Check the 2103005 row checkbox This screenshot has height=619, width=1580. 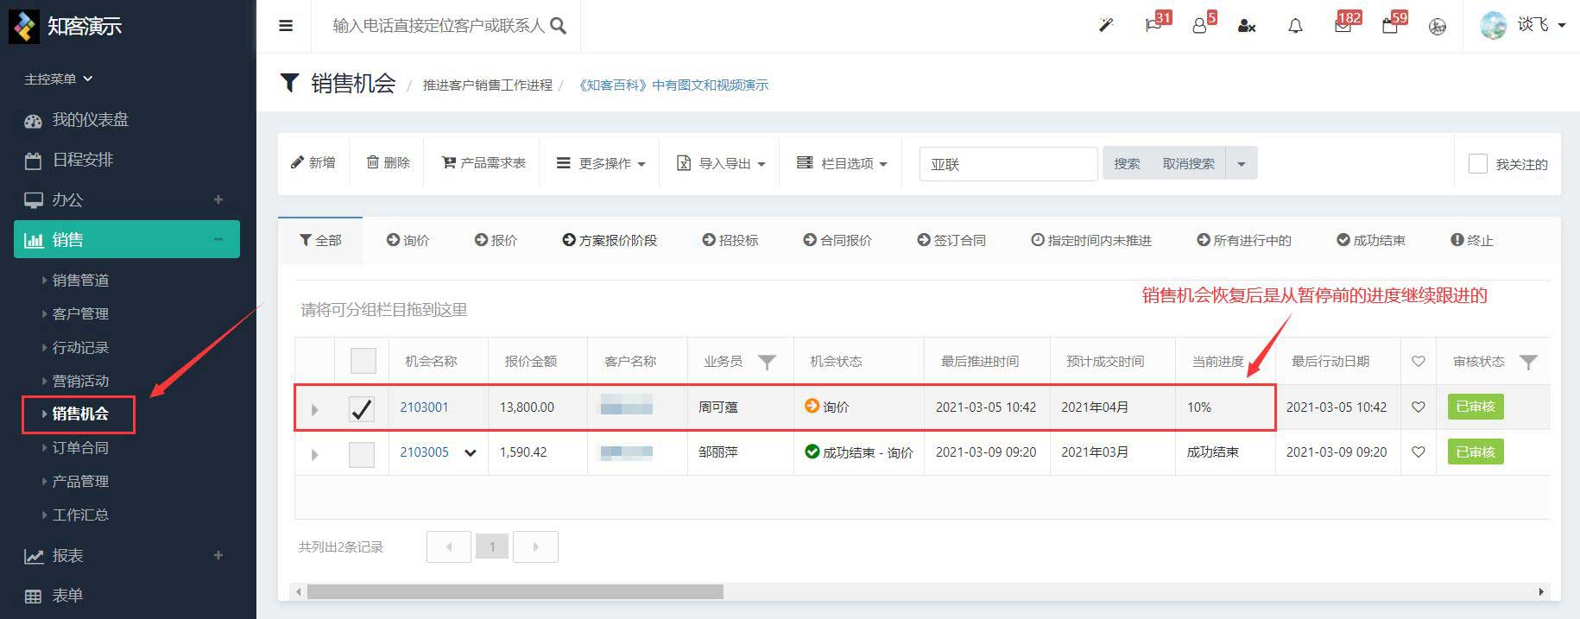[362, 453]
